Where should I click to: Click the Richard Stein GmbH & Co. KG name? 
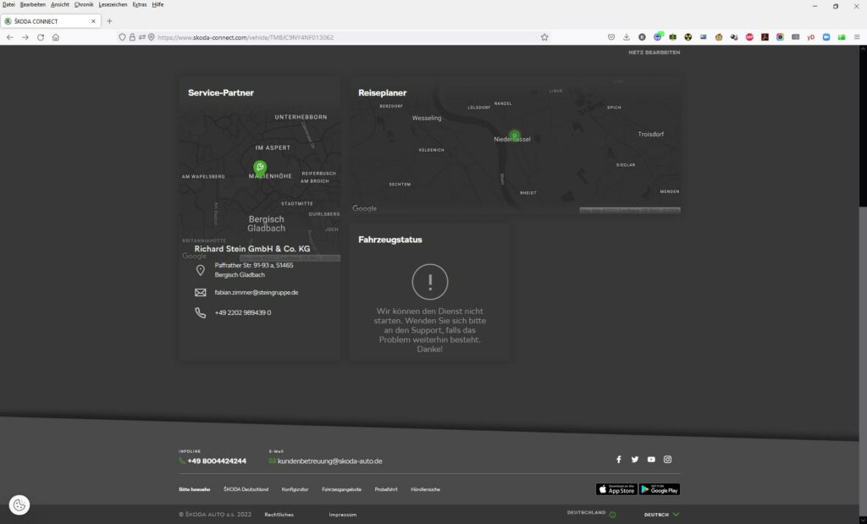[252, 249]
